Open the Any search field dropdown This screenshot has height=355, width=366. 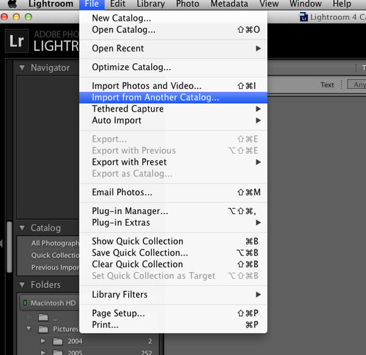click(x=357, y=85)
